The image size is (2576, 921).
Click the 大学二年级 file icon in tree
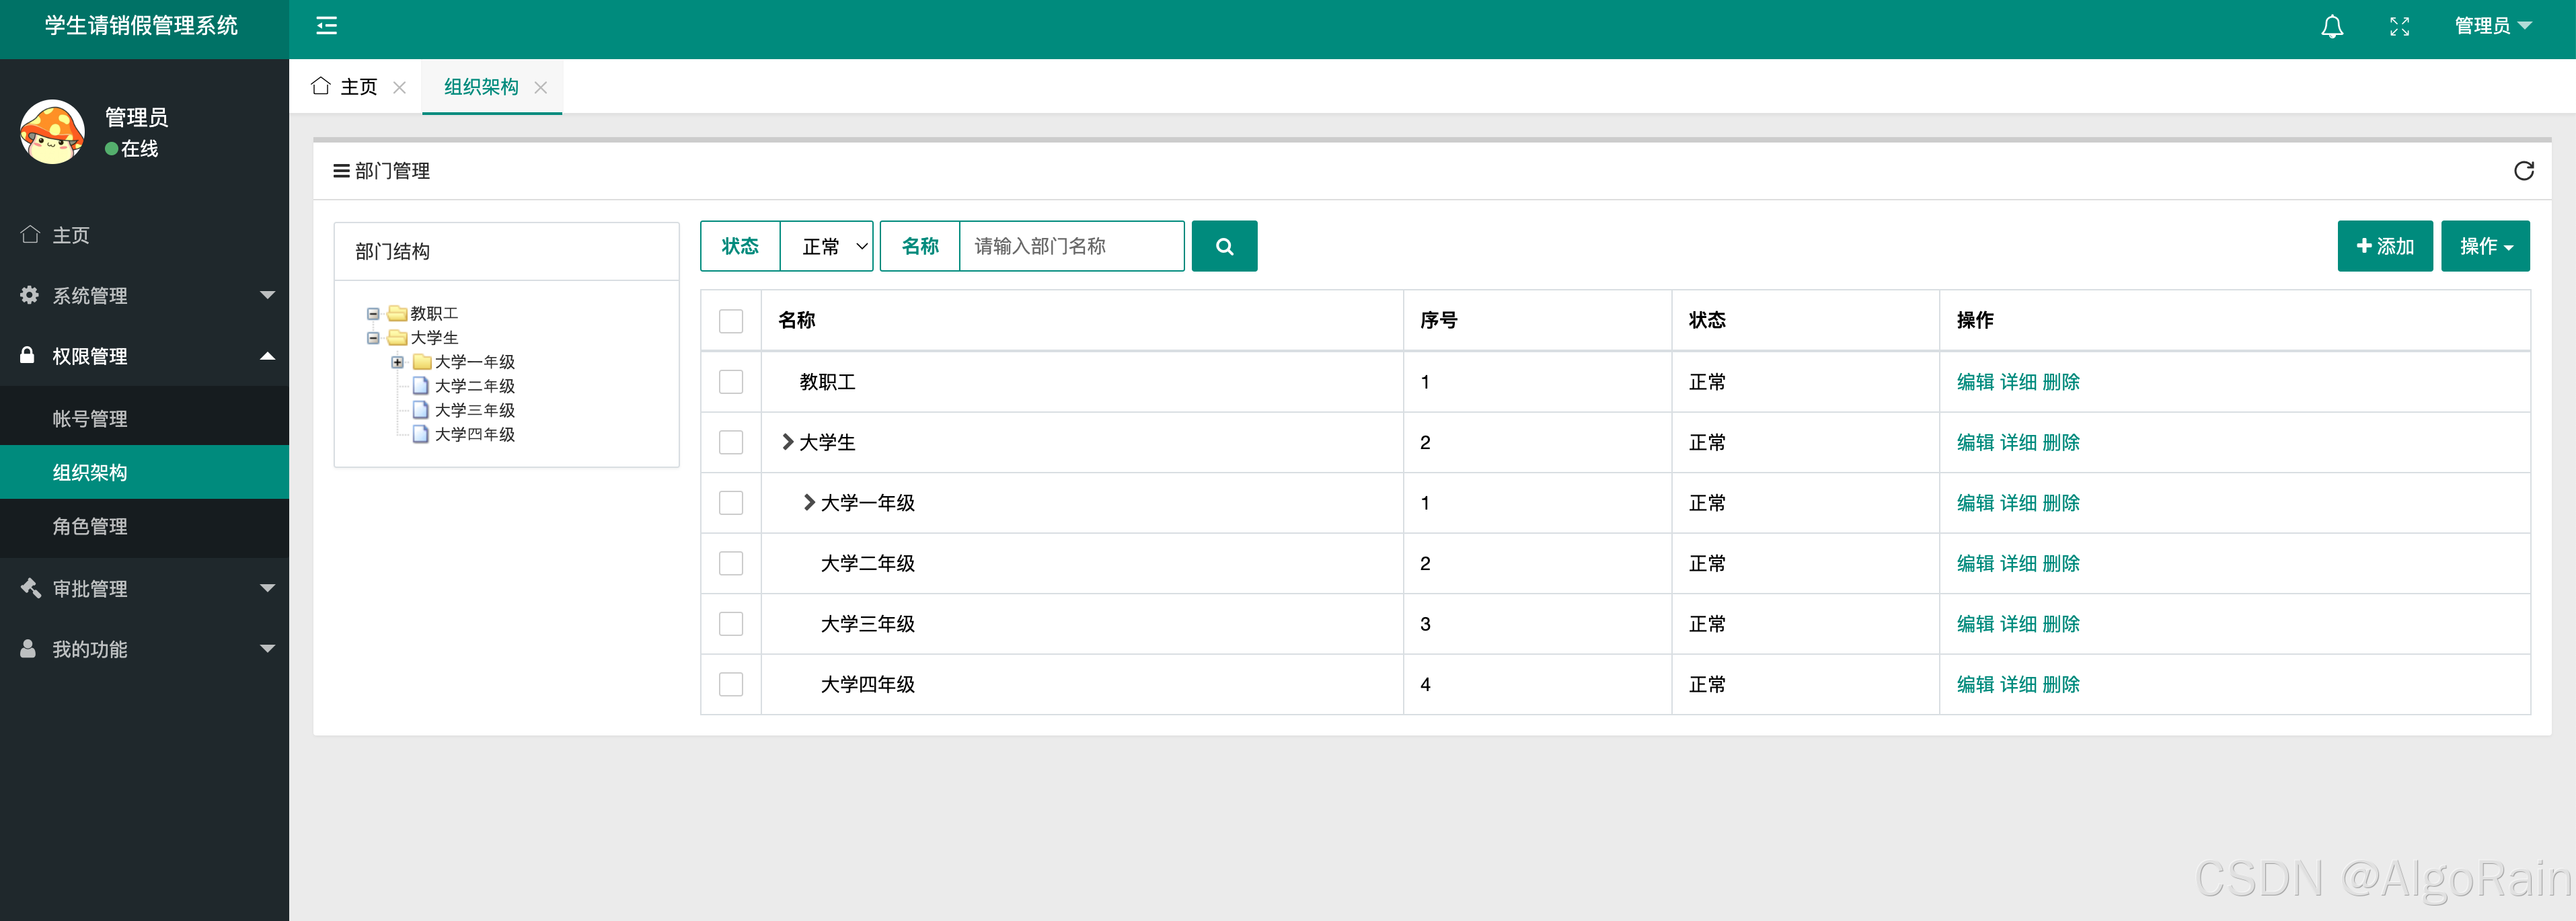(421, 386)
